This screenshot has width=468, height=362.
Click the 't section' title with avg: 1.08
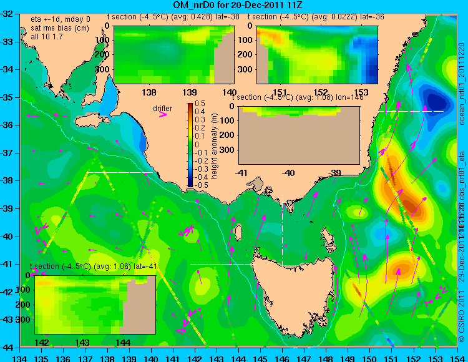tap(298, 97)
